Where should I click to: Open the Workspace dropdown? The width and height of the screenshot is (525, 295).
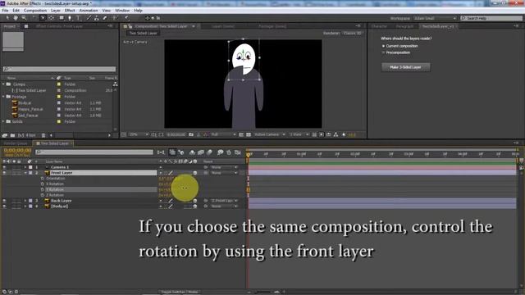click(435, 18)
